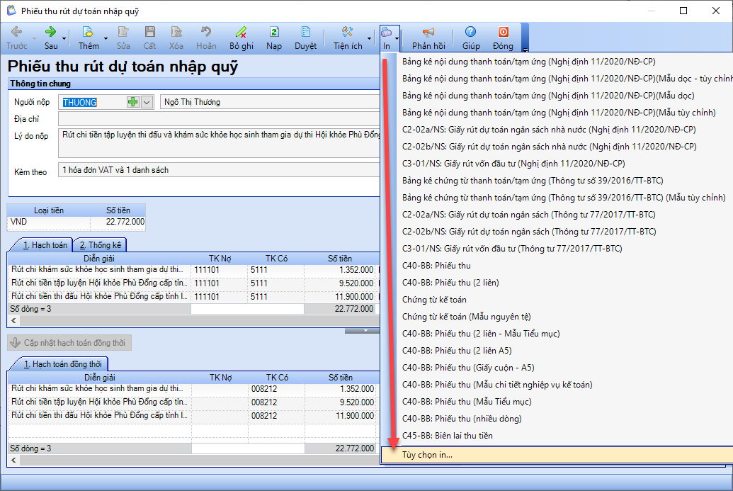Switch to the Thống kê tab
Screen dimensions: 733x491
coord(100,245)
